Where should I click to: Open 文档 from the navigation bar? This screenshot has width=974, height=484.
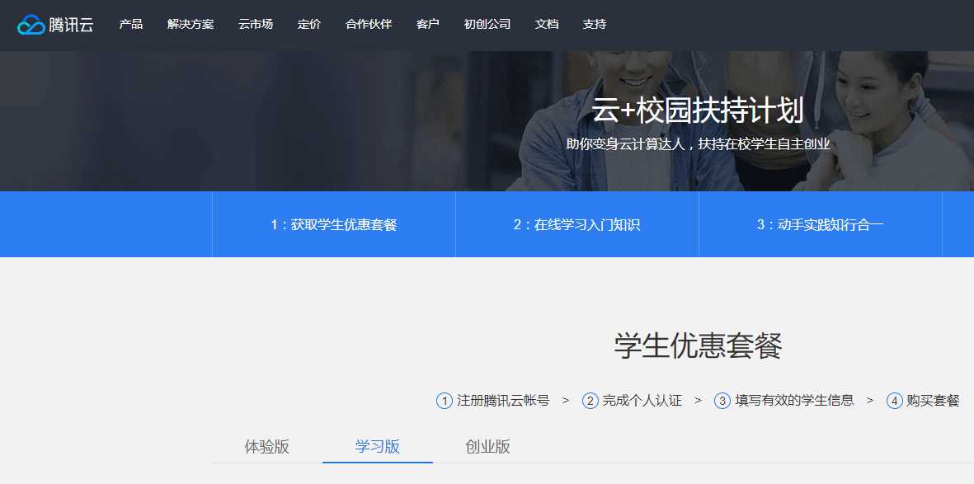click(547, 24)
